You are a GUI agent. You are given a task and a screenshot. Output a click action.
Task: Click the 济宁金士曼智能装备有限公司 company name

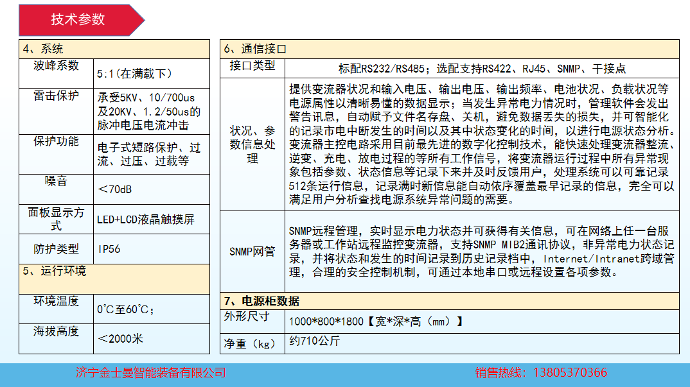151,373
